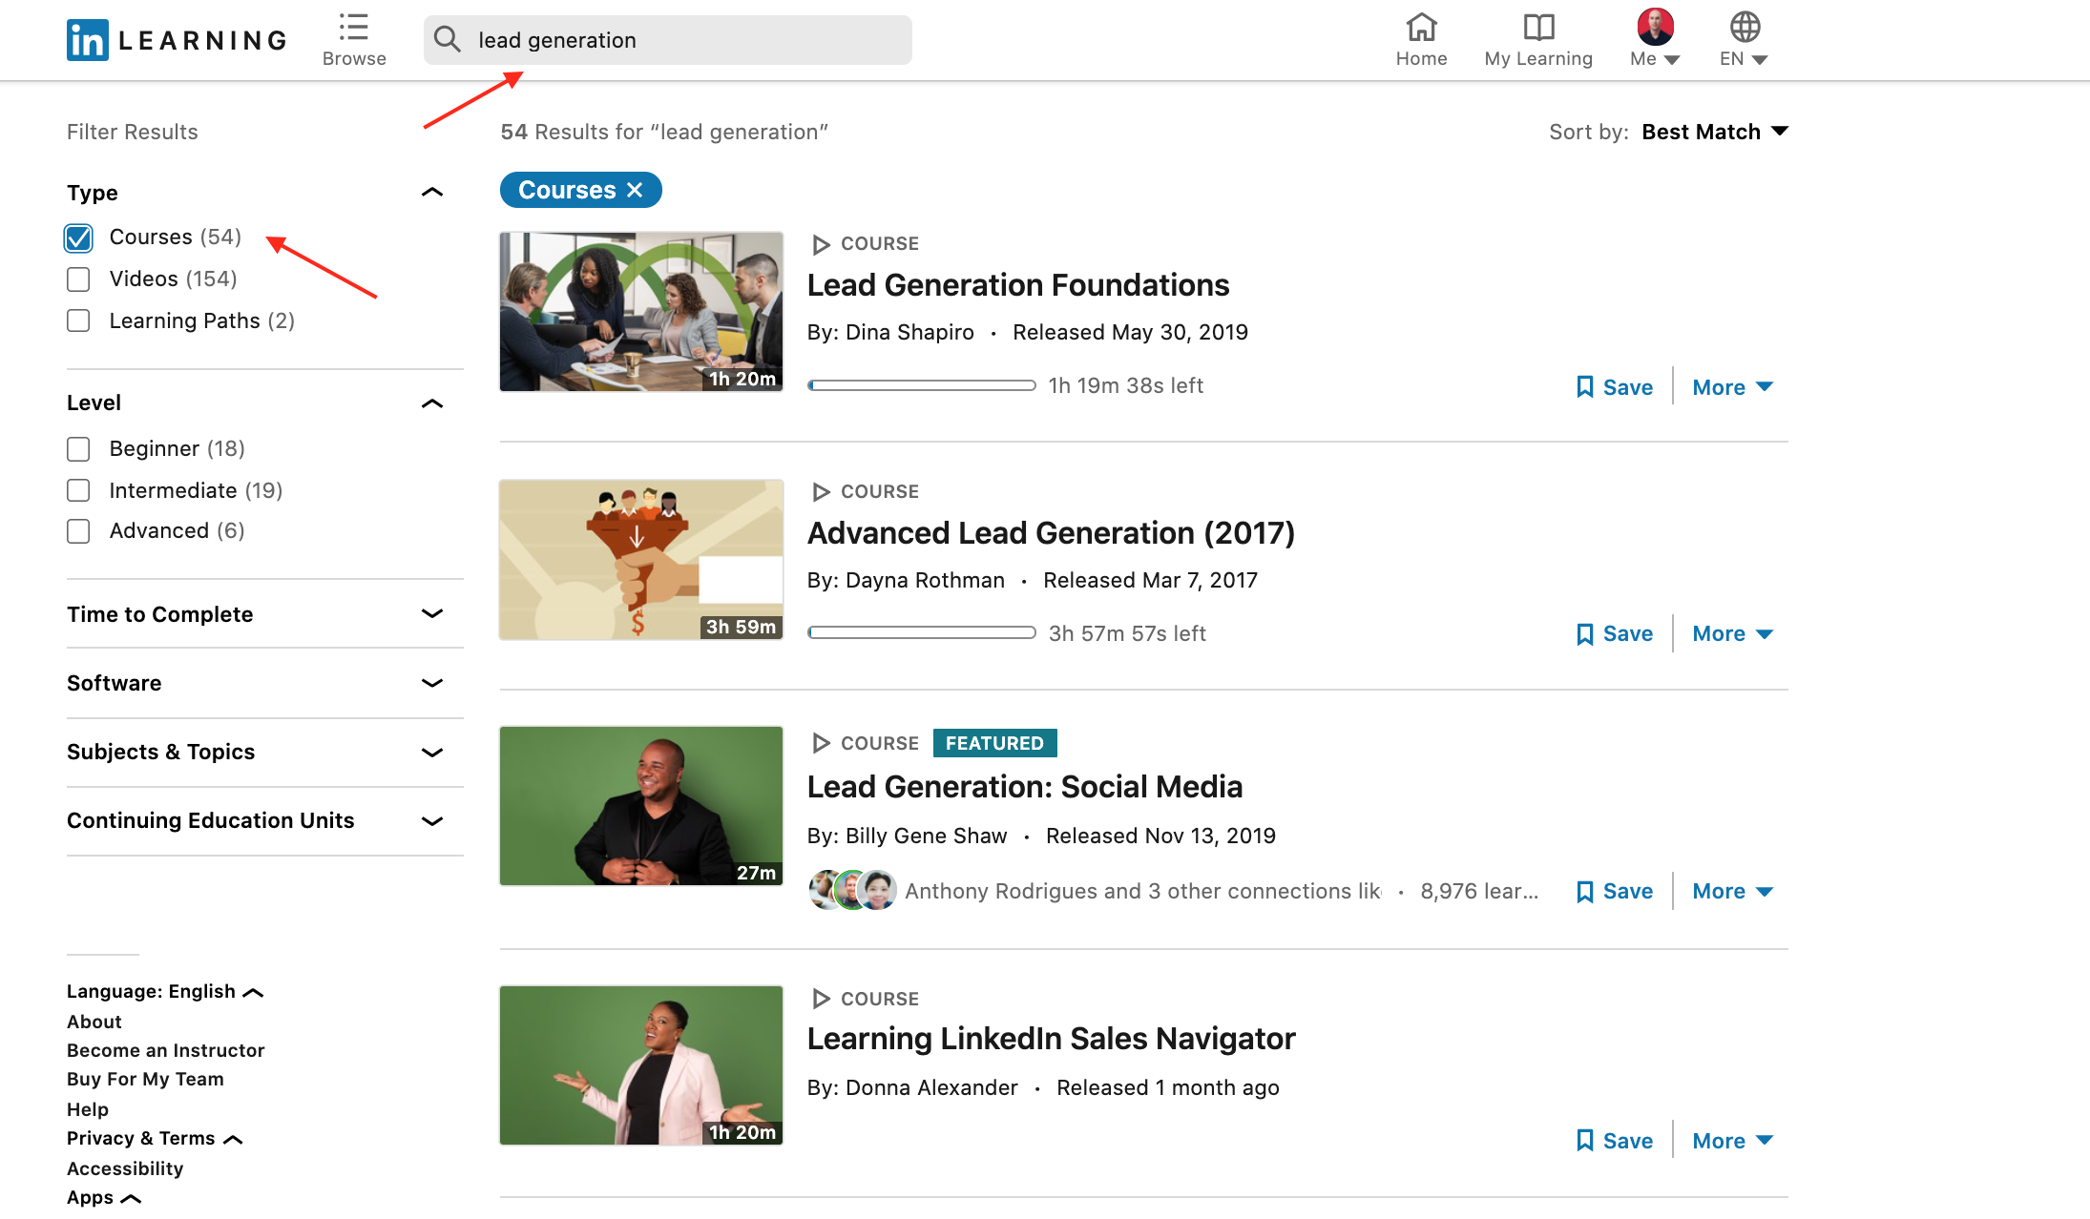
Task: Click the lead generation search field
Action: click(x=668, y=40)
